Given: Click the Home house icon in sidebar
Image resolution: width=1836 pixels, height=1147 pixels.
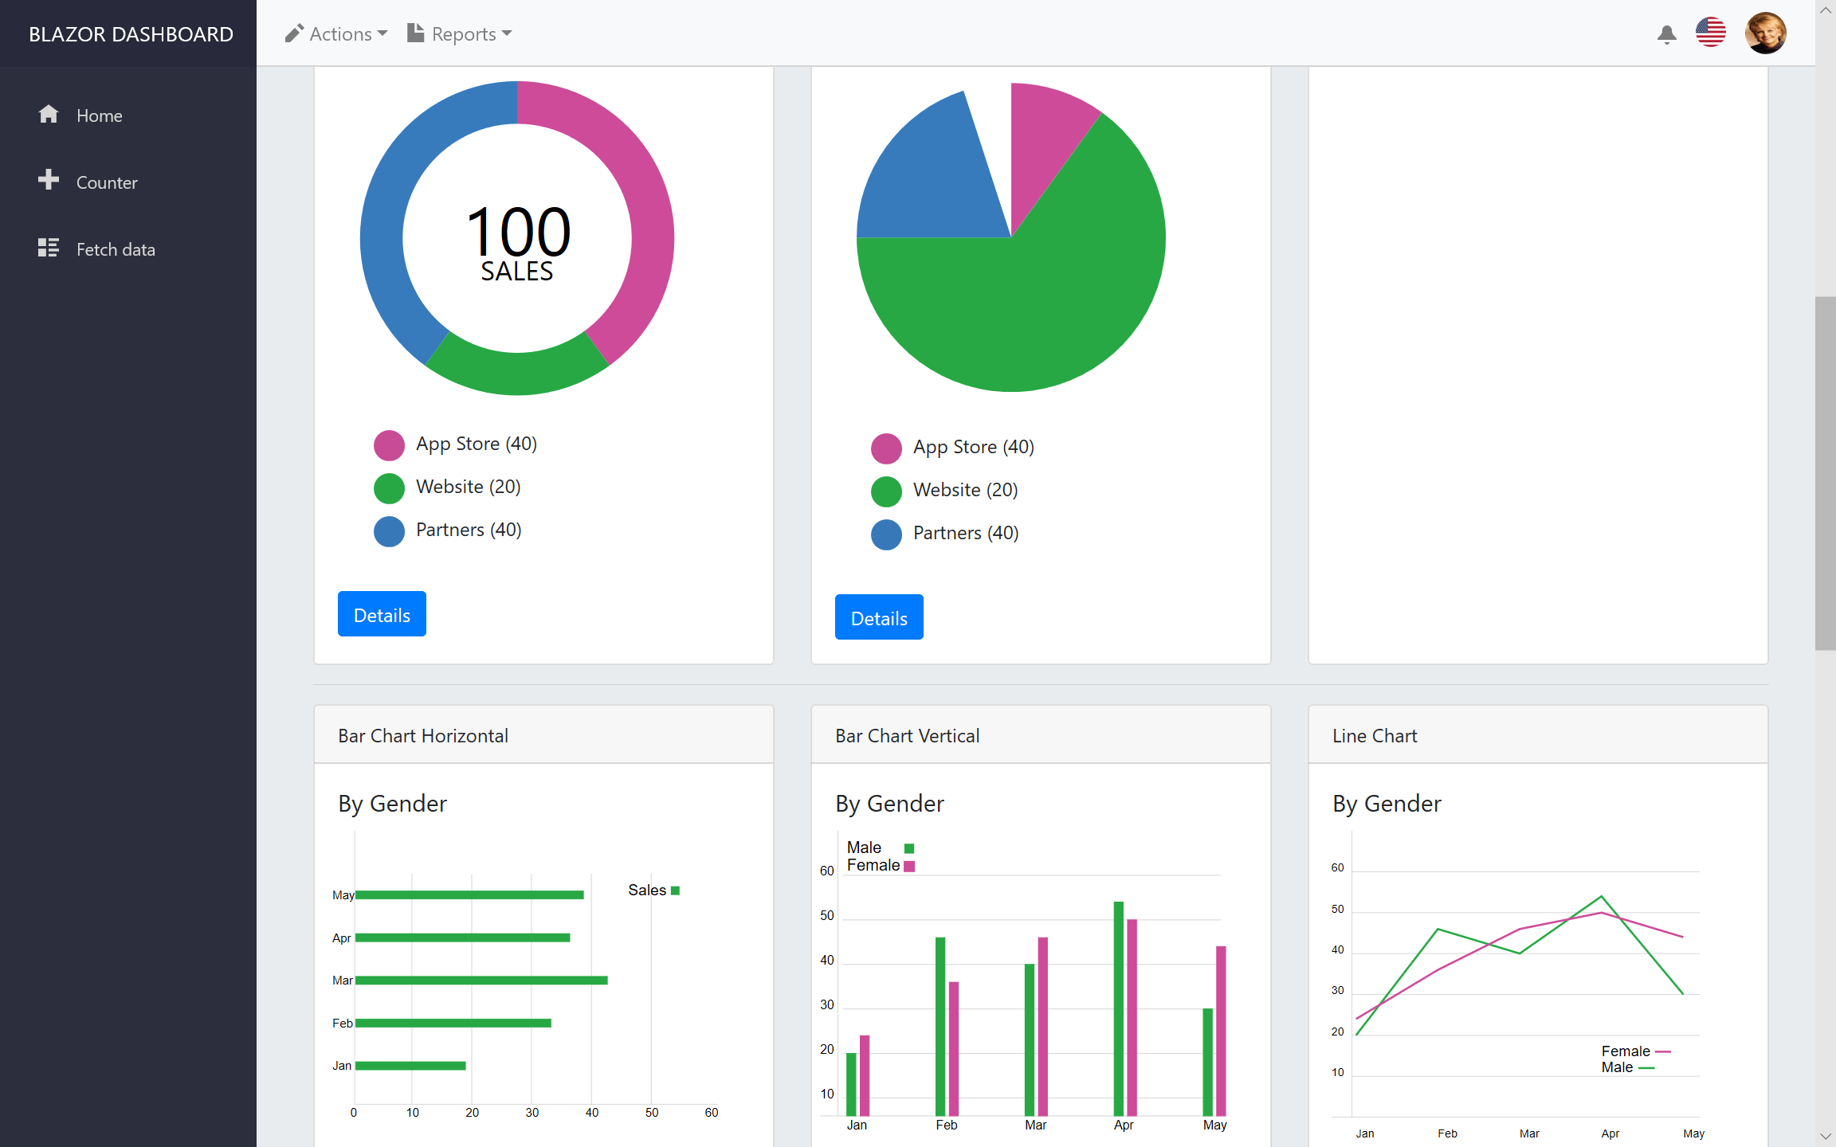Looking at the screenshot, I should (49, 115).
